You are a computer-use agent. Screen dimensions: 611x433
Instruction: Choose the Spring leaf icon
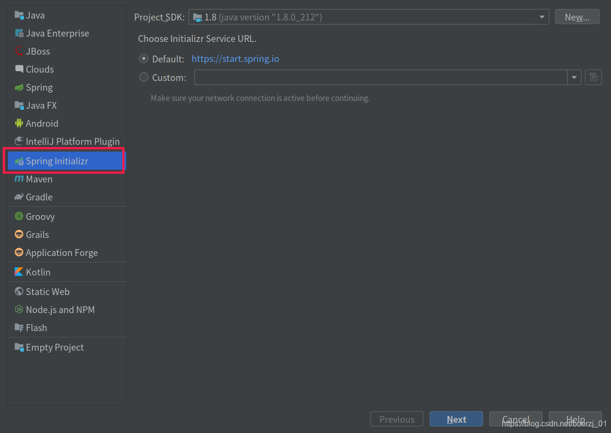pyautogui.click(x=19, y=87)
